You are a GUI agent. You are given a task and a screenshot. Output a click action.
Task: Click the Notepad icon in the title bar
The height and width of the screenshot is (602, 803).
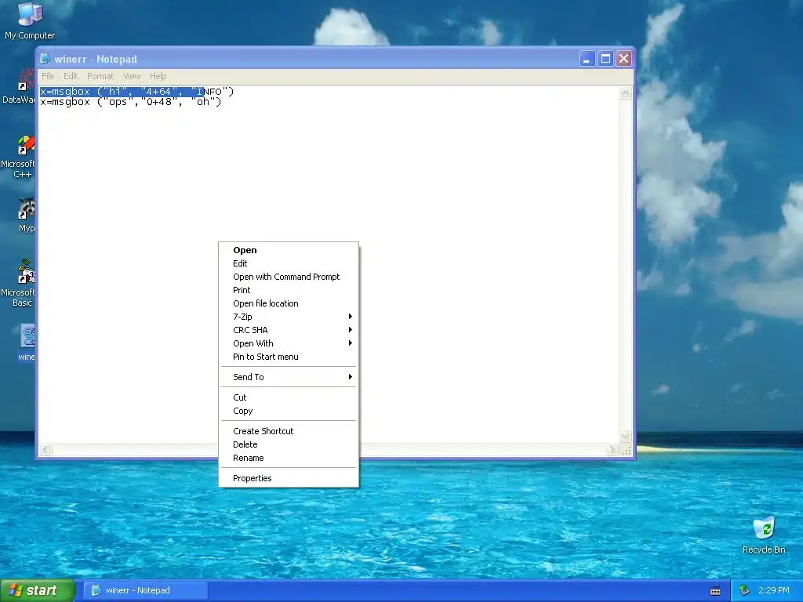point(45,58)
